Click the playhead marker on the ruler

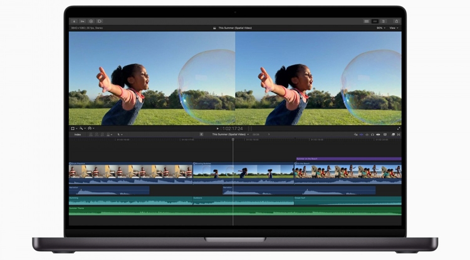pos(233,140)
